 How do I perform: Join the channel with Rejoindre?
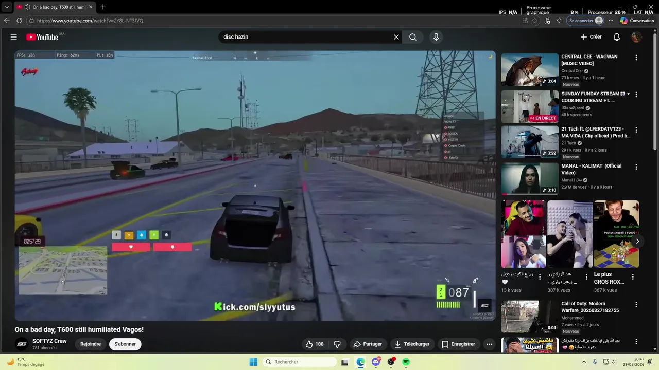pyautogui.click(x=91, y=344)
